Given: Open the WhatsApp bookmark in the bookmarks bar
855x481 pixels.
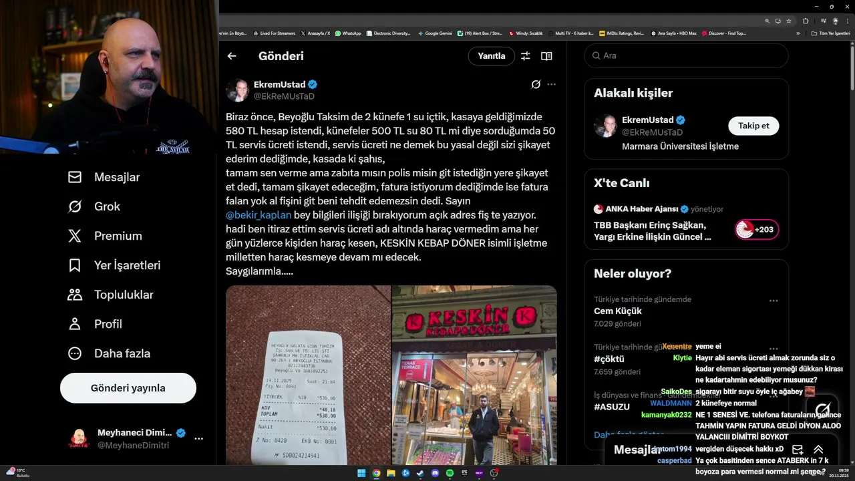Looking at the screenshot, I should pyautogui.click(x=348, y=33).
